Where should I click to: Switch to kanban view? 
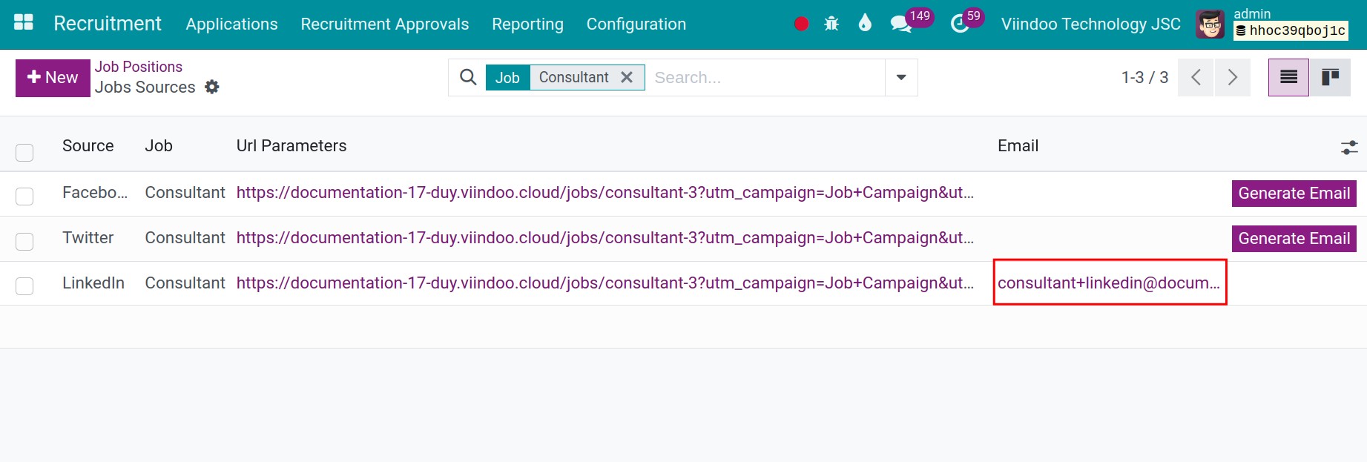pyautogui.click(x=1330, y=77)
